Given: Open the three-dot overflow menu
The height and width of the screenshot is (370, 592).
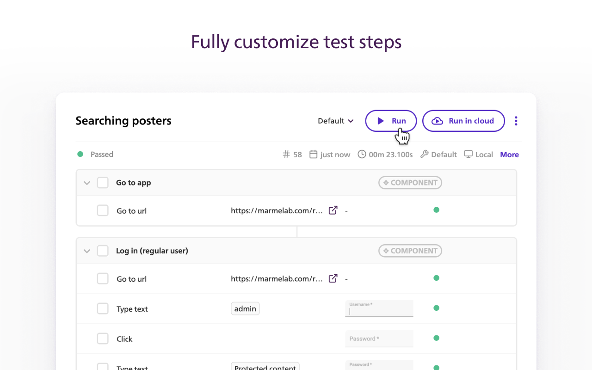Looking at the screenshot, I should tap(516, 121).
